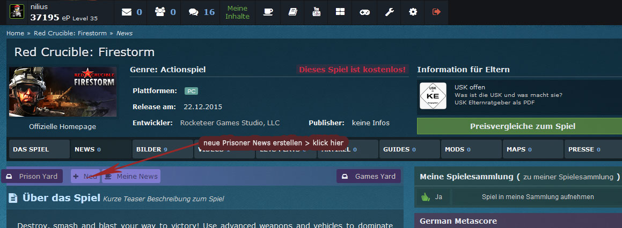The height and width of the screenshot is (228, 622).
Task: Click the nilius user avatar
Action: click(17, 12)
